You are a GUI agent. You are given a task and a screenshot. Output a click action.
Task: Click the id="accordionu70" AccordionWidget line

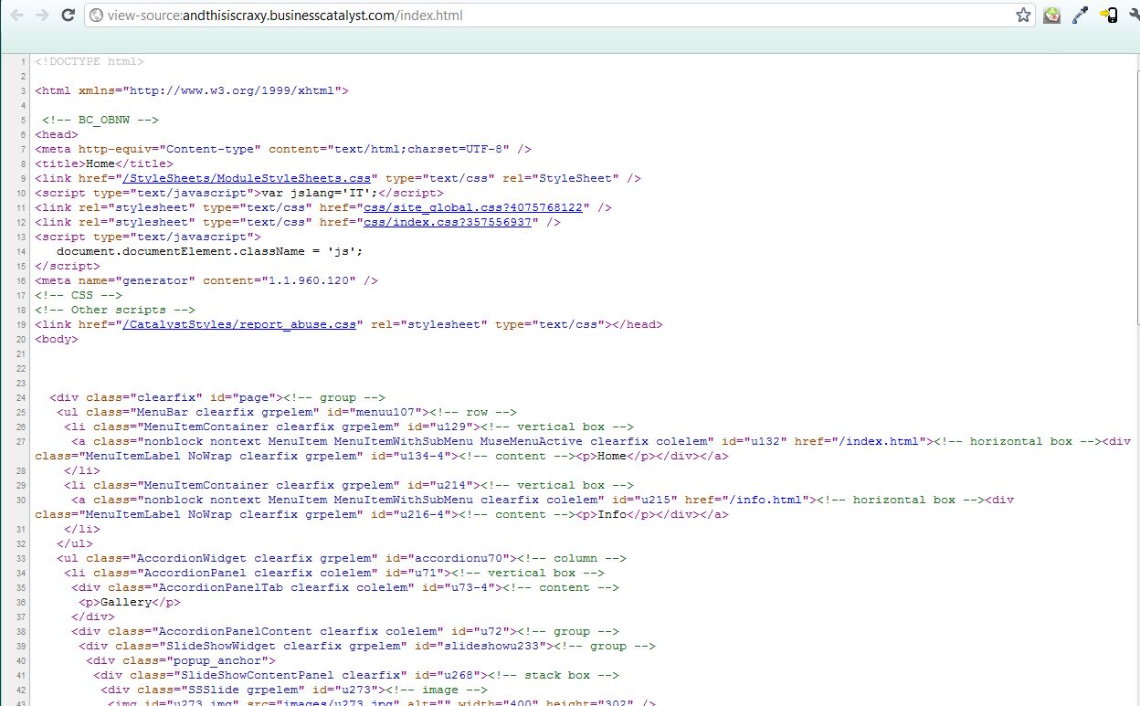click(x=342, y=558)
